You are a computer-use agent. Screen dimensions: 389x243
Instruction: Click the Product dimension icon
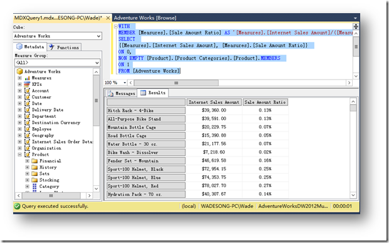coord(27,155)
